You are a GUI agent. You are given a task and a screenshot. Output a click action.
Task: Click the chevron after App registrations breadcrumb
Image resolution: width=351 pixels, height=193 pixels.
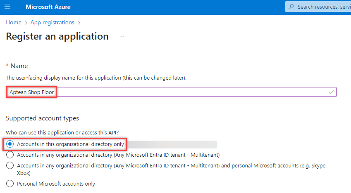click(79, 23)
